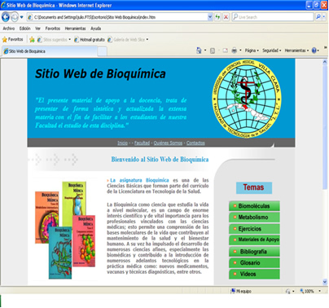Select the Sitio Web de Bioquímica tab
The width and height of the screenshot is (329, 308).
[50, 51]
